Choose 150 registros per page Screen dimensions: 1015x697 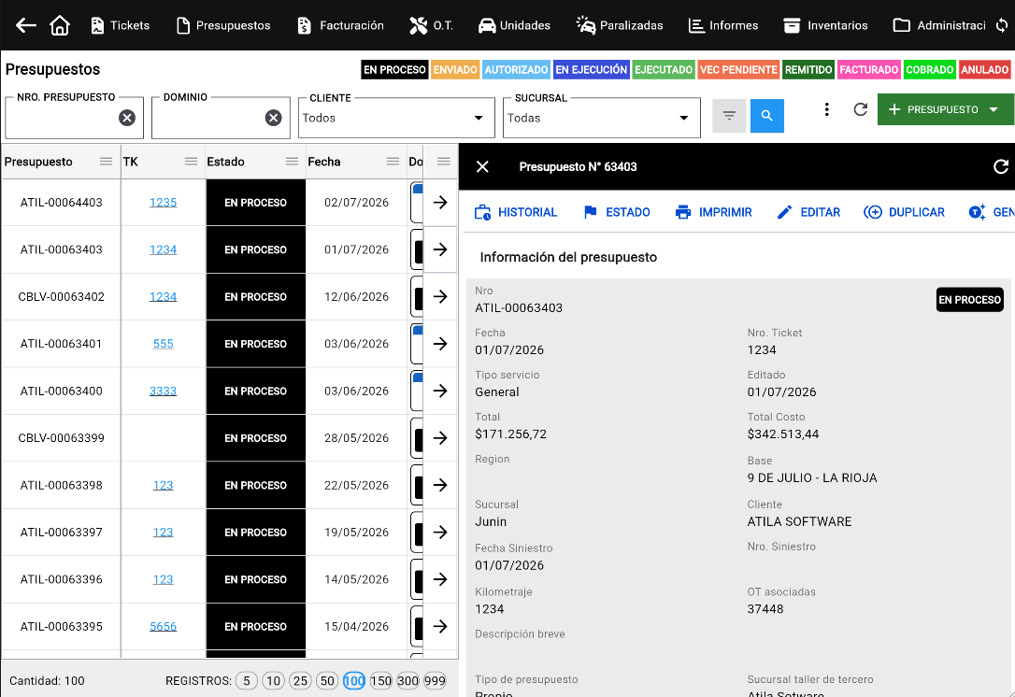pos(380,681)
